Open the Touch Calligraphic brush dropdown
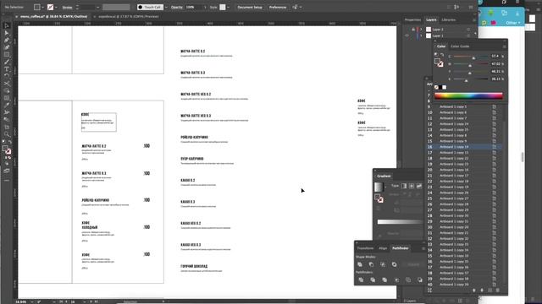This screenshot has height=304, width=542. (166, 8)
